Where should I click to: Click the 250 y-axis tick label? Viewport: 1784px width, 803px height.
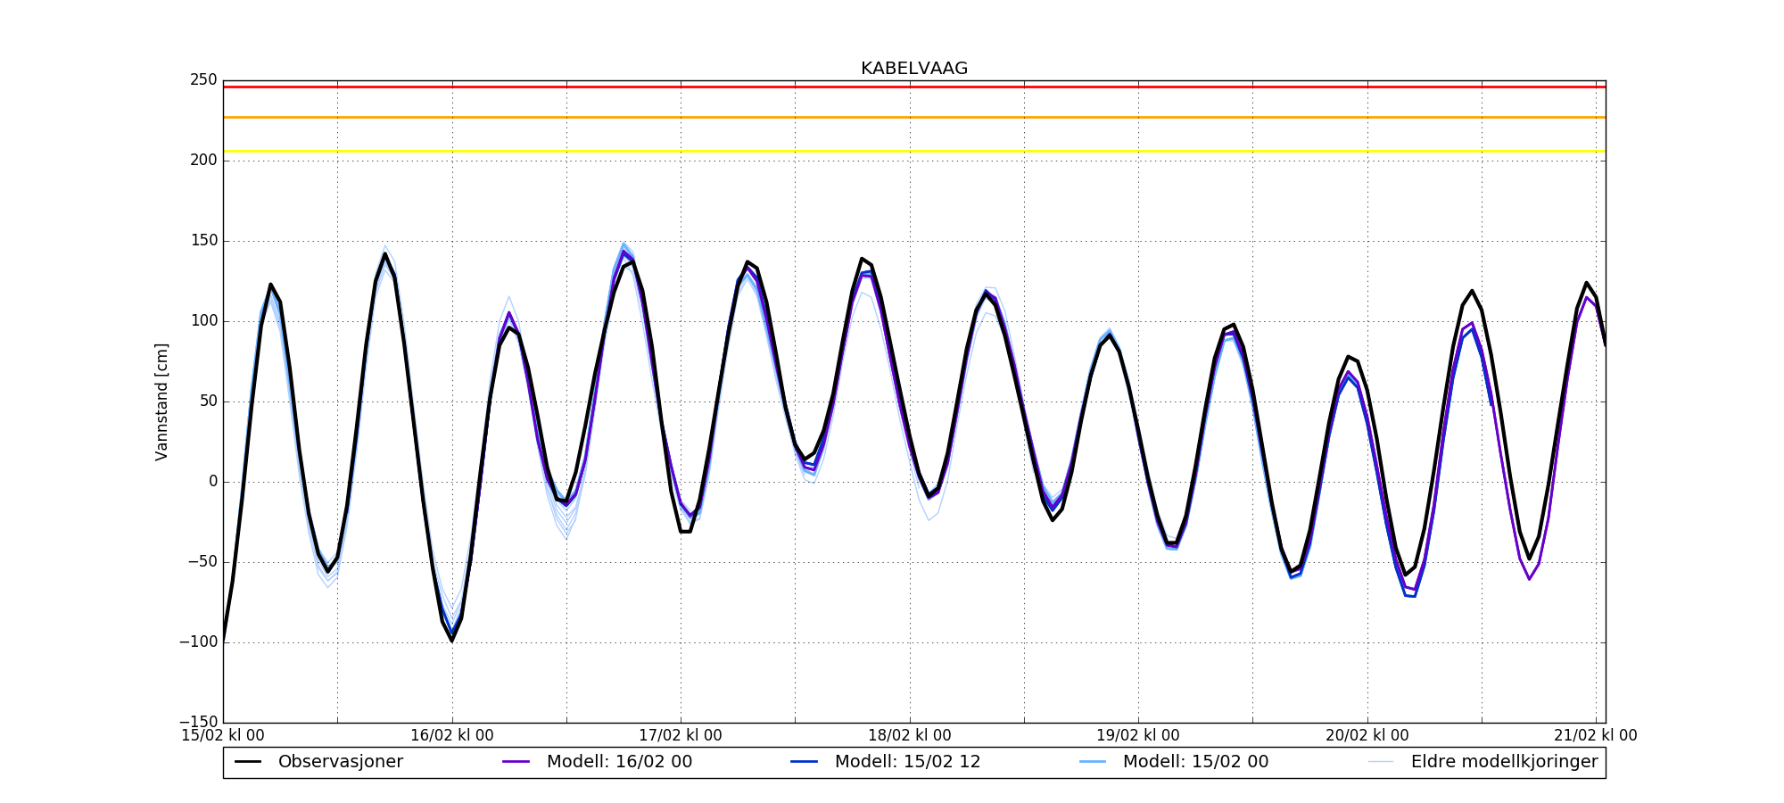tap(203, 80)
